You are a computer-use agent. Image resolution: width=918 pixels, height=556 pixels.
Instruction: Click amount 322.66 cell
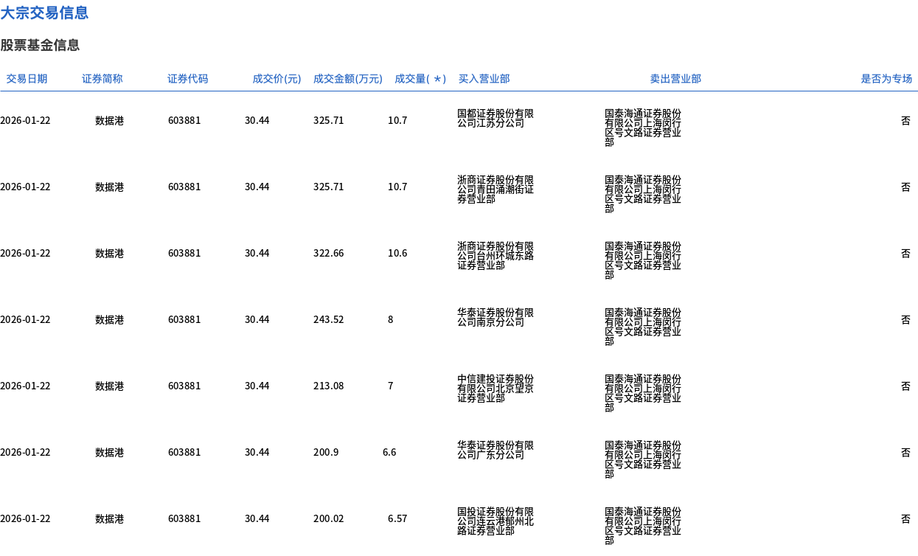[x=329, y=253]
